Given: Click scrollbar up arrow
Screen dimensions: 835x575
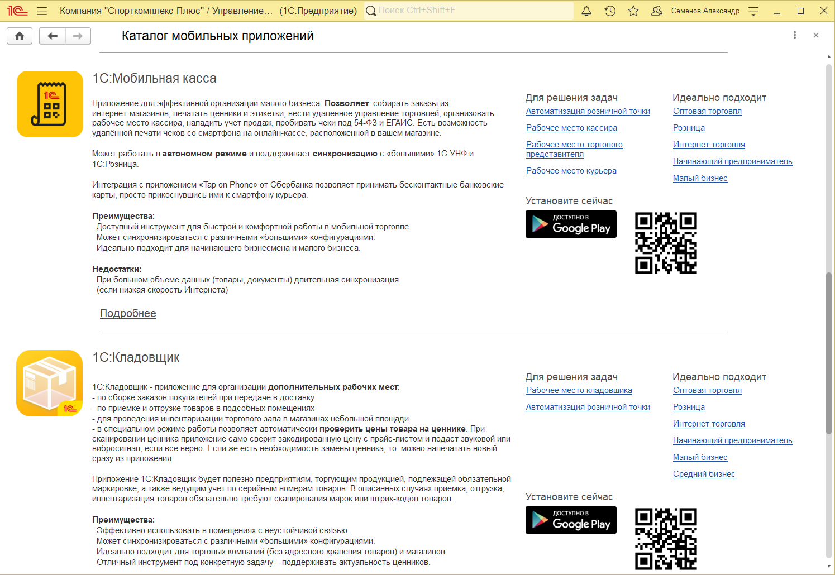Looking at the screenshot, I should click(829, 56).
